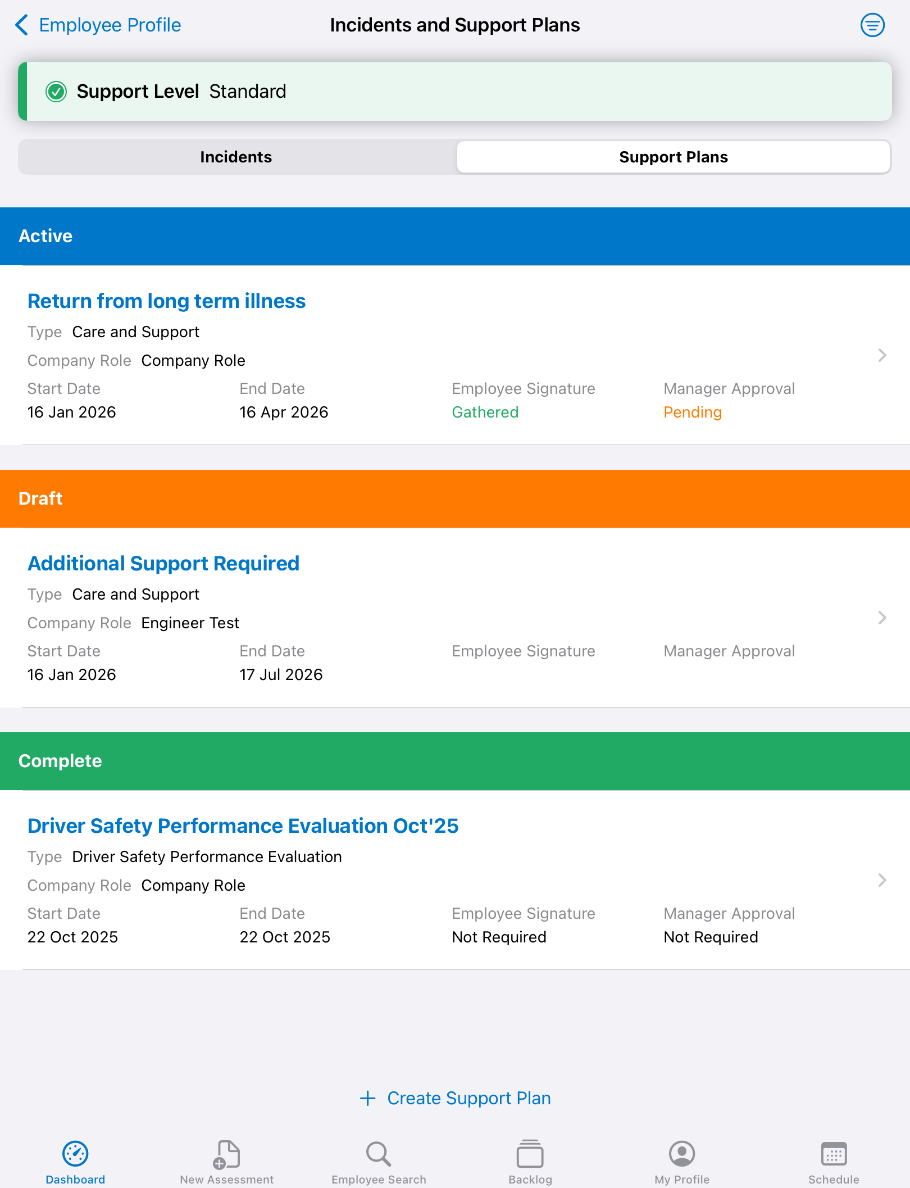Tap the 22 Oct 2025 end date
910x1188 pixels.
pyautogui.click(x=285, y=937)
